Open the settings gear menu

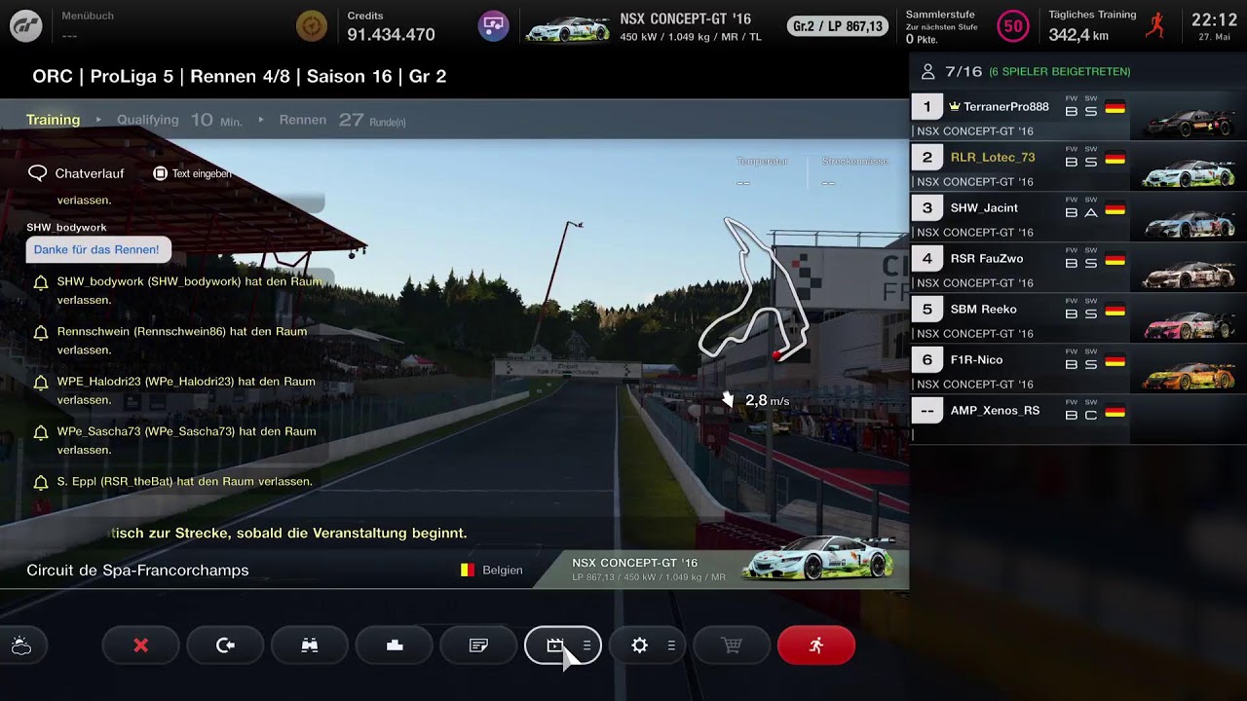648,646
